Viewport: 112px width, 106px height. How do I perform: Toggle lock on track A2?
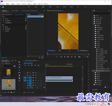click(27, 83)
